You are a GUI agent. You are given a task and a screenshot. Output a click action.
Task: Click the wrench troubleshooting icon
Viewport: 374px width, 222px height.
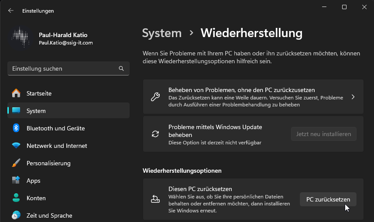click(155, 97)
